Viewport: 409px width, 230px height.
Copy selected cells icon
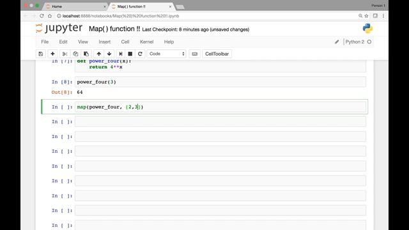pyautogui.click(x=75, y=54)
